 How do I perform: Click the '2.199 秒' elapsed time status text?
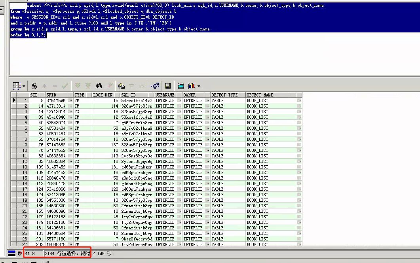[x=102, y=254]
